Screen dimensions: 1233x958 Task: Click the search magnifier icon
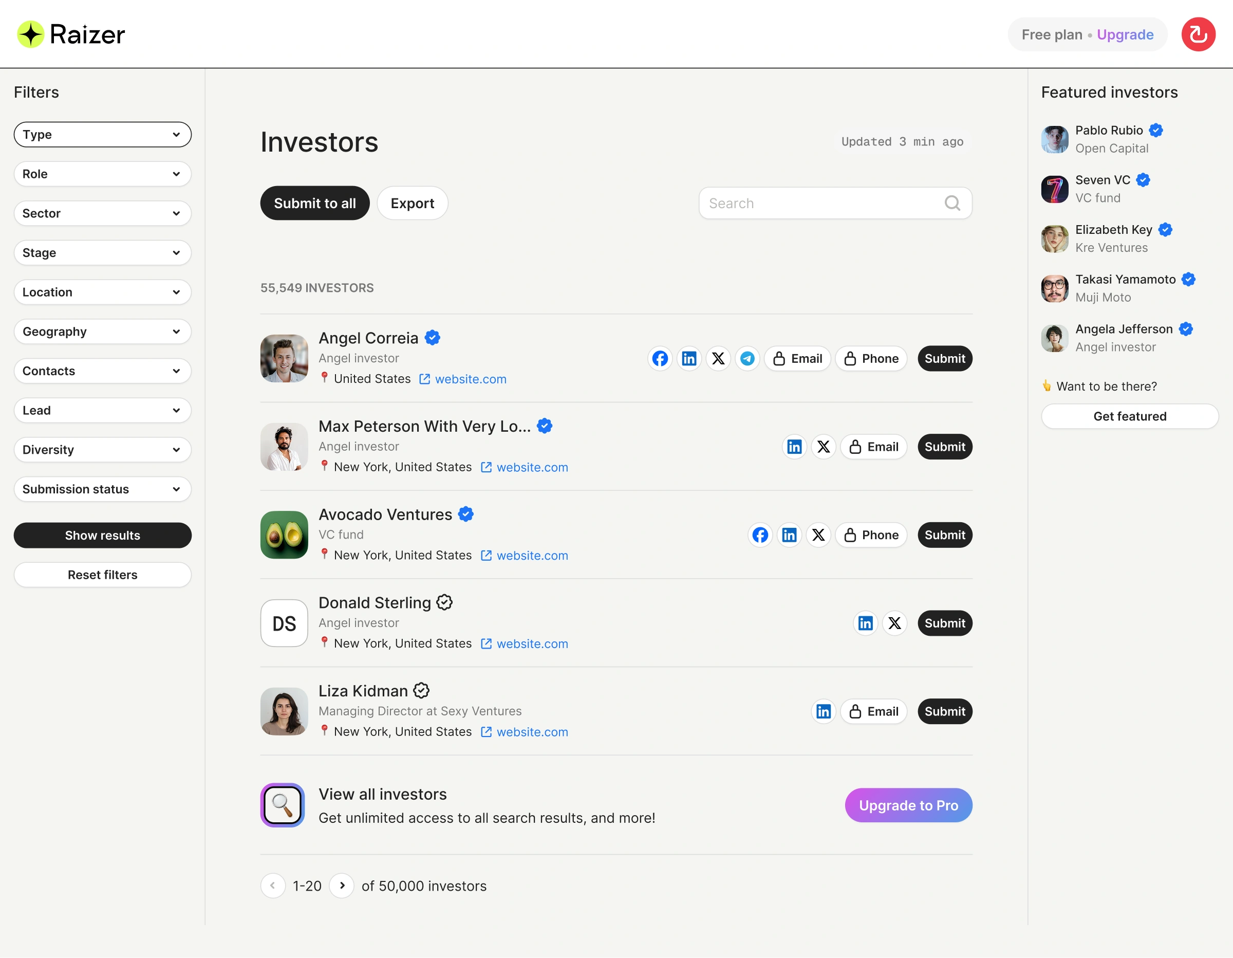tap(952, 204)
